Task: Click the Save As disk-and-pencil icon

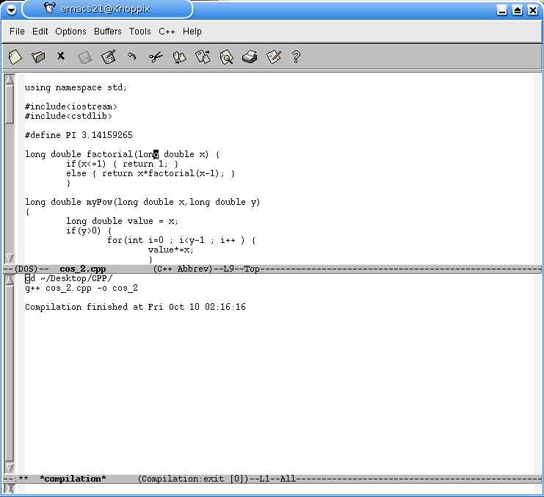Action: [x=109, y=57]
